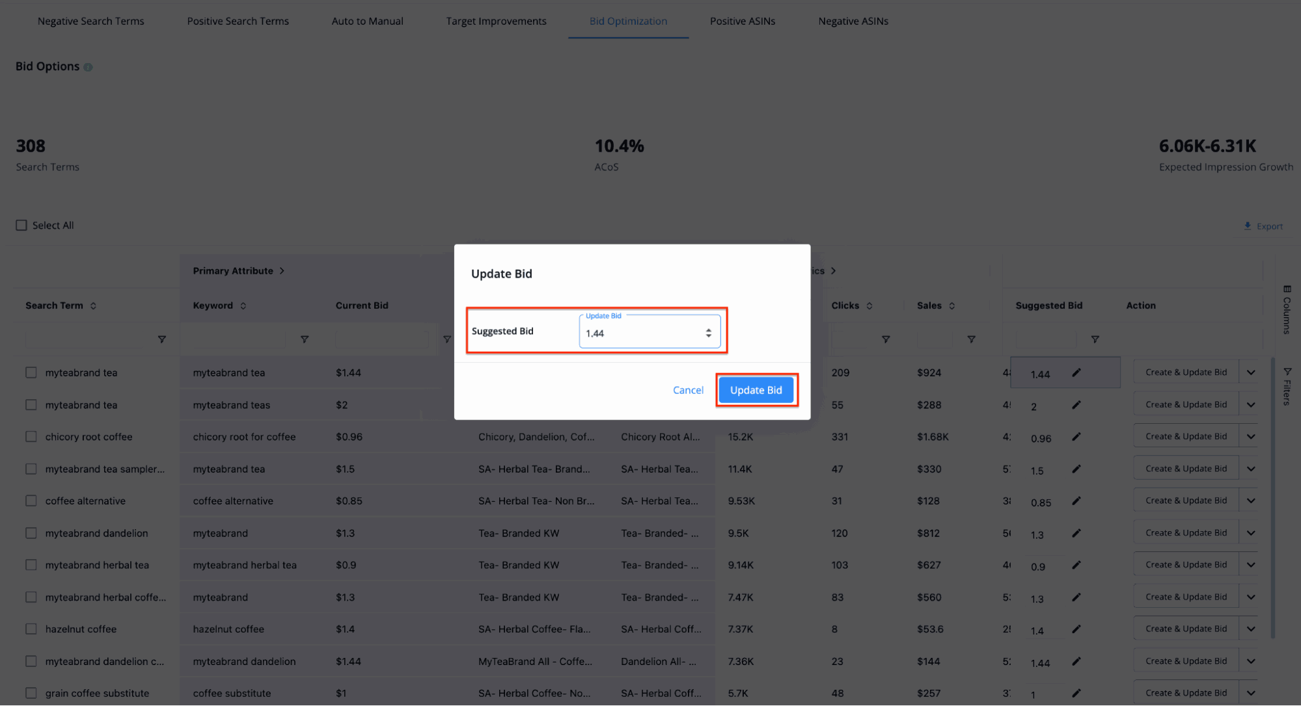Check the myteabrand dandelion row checkbox
The width and height of the screenshot is (1301, 706).
coord(31,532)
